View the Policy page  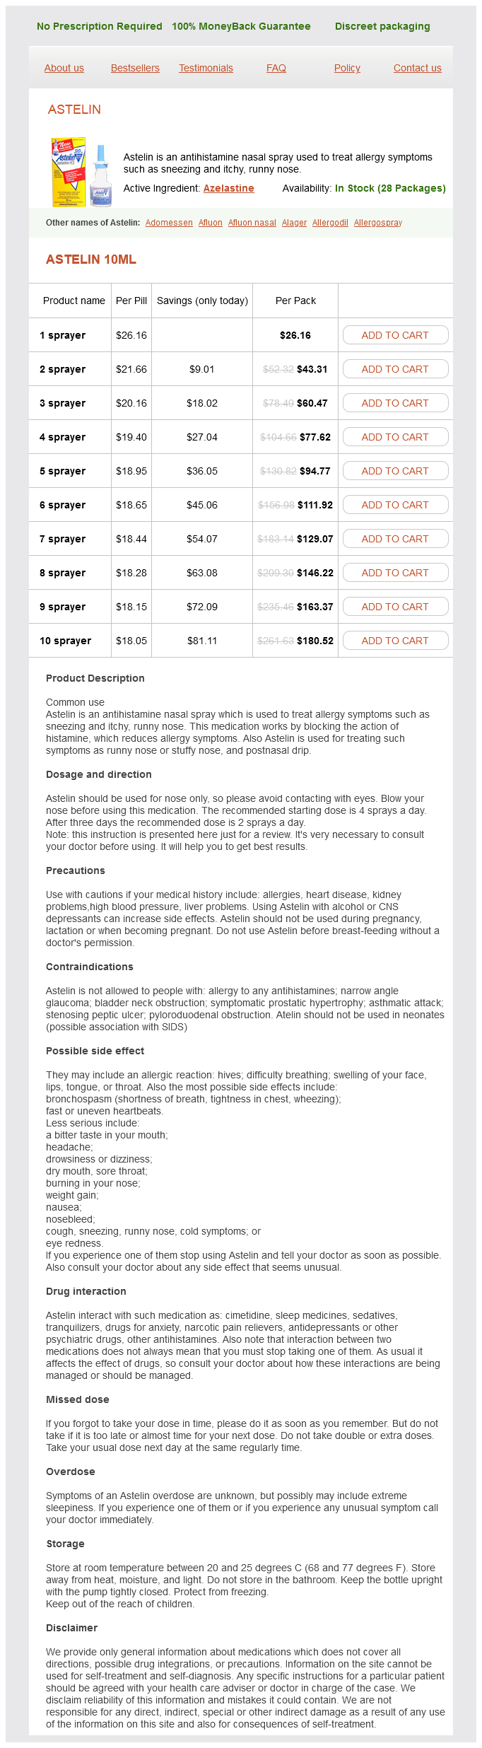(x=347, y=68)
